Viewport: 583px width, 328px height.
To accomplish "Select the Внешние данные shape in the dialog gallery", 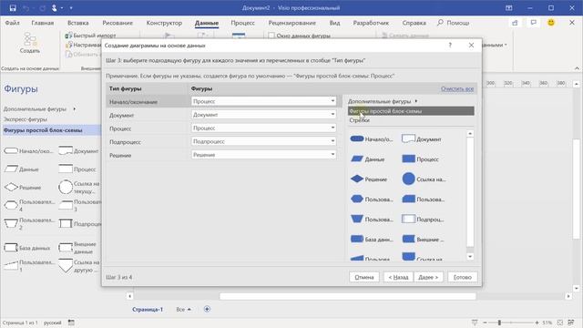I will coord(423,240).
